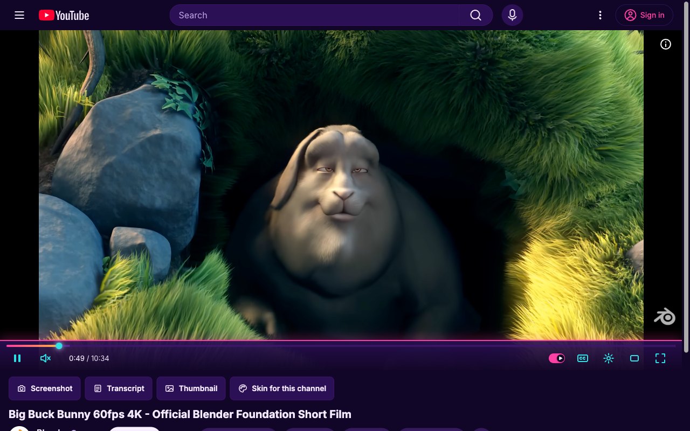Click the Blender channel watermark

pyautogui.click(x=665, y=316)
